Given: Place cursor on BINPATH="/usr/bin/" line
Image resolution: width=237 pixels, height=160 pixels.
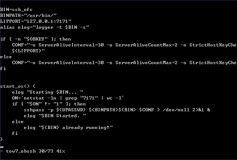Looking at the screenshot, I should pyautogui.click(x=28, y=15).
